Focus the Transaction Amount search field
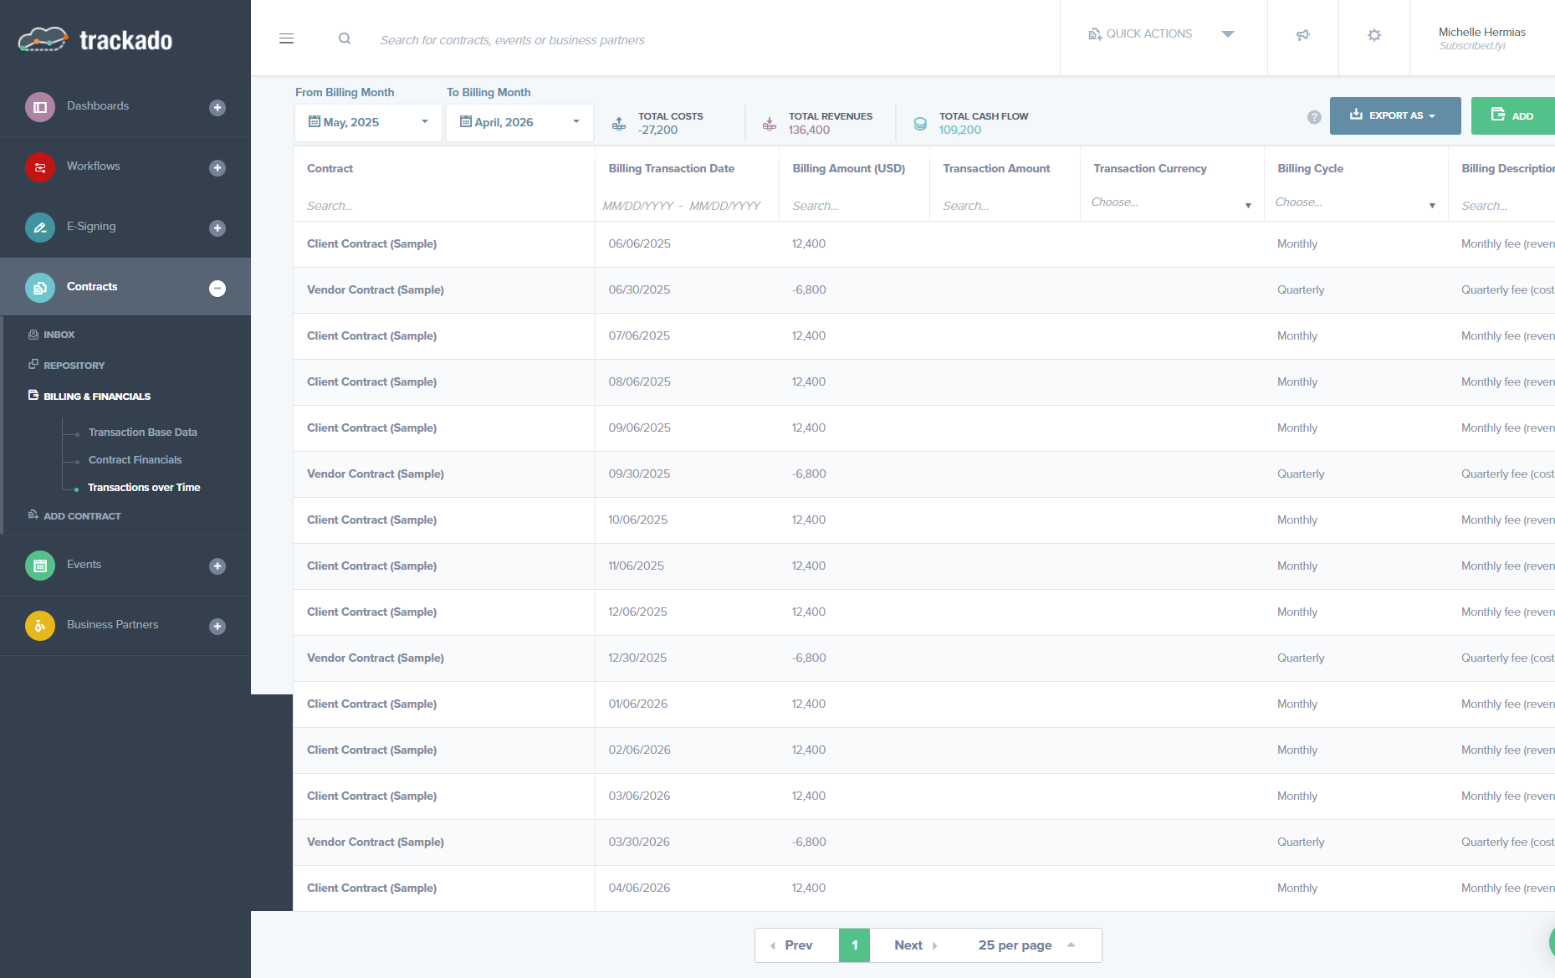 pos(1004,206)
